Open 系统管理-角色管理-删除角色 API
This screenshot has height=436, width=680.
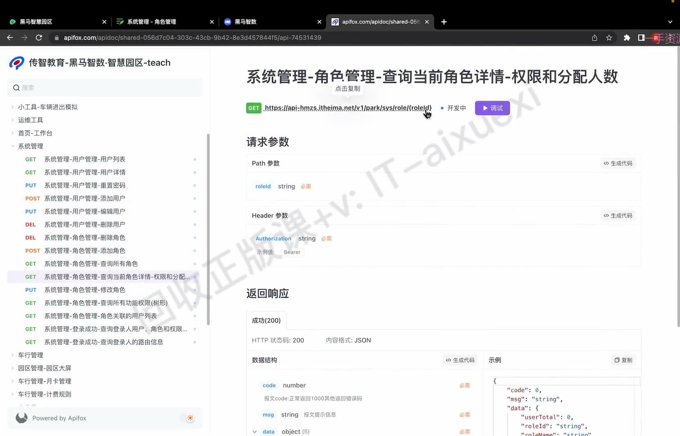point(105,238)
